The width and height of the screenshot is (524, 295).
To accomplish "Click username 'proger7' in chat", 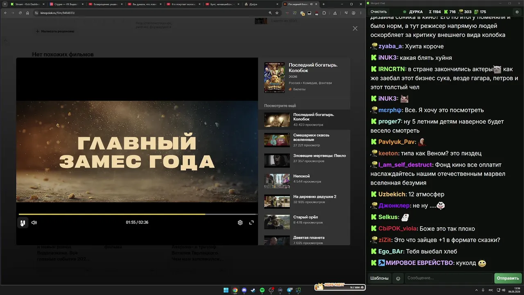I will click(x=390, y=122).
